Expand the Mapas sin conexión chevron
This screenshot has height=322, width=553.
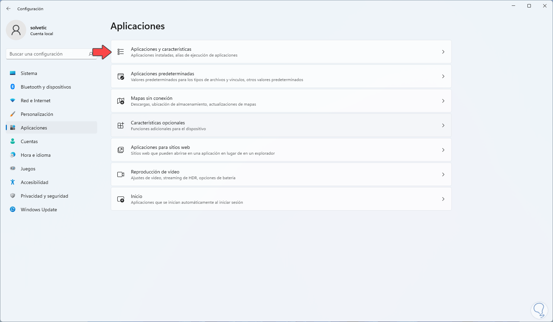(x=443, y=101)
